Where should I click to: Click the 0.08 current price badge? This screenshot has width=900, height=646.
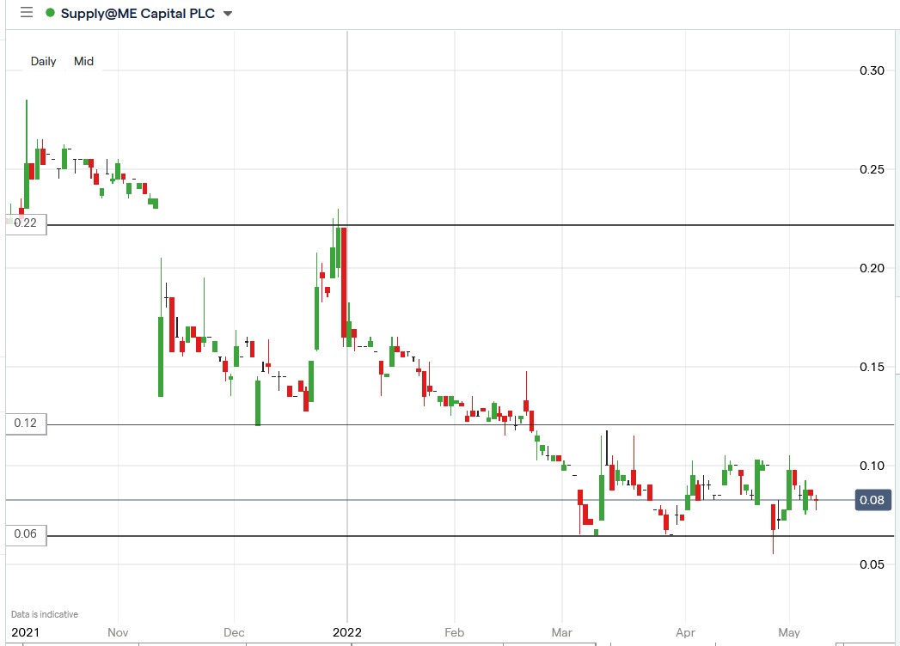tap(872, 499)
